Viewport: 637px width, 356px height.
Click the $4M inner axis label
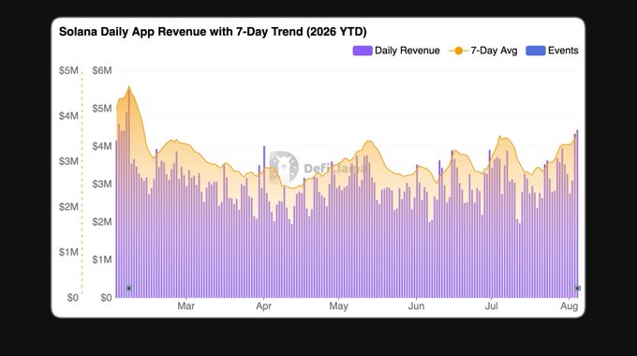[101, 146]
